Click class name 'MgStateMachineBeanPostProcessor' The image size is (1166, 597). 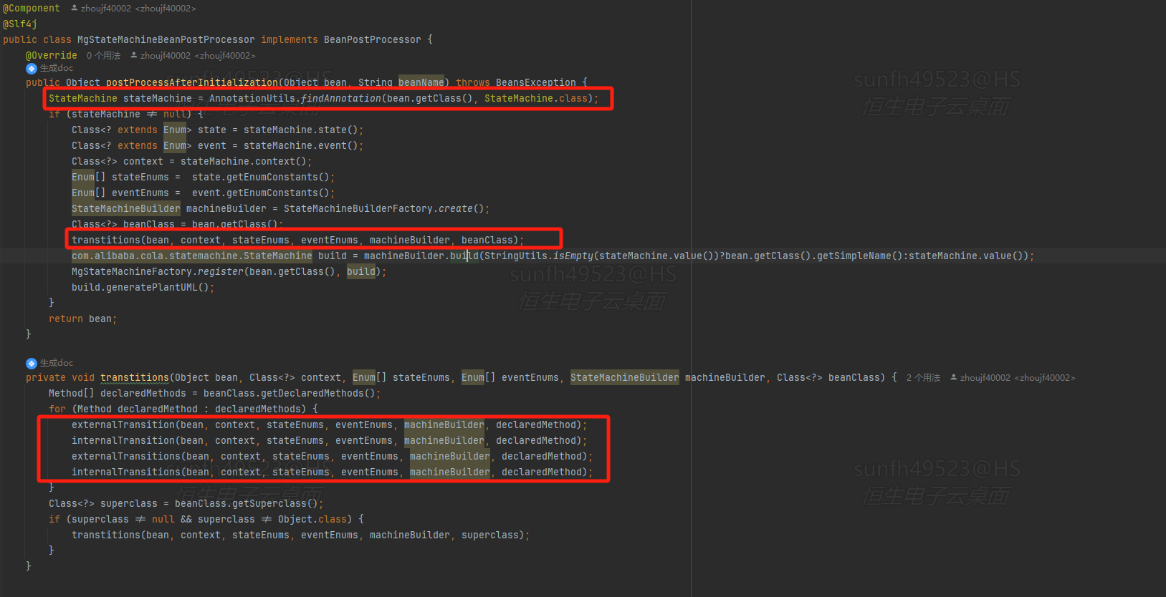click(x=166, y=40)
